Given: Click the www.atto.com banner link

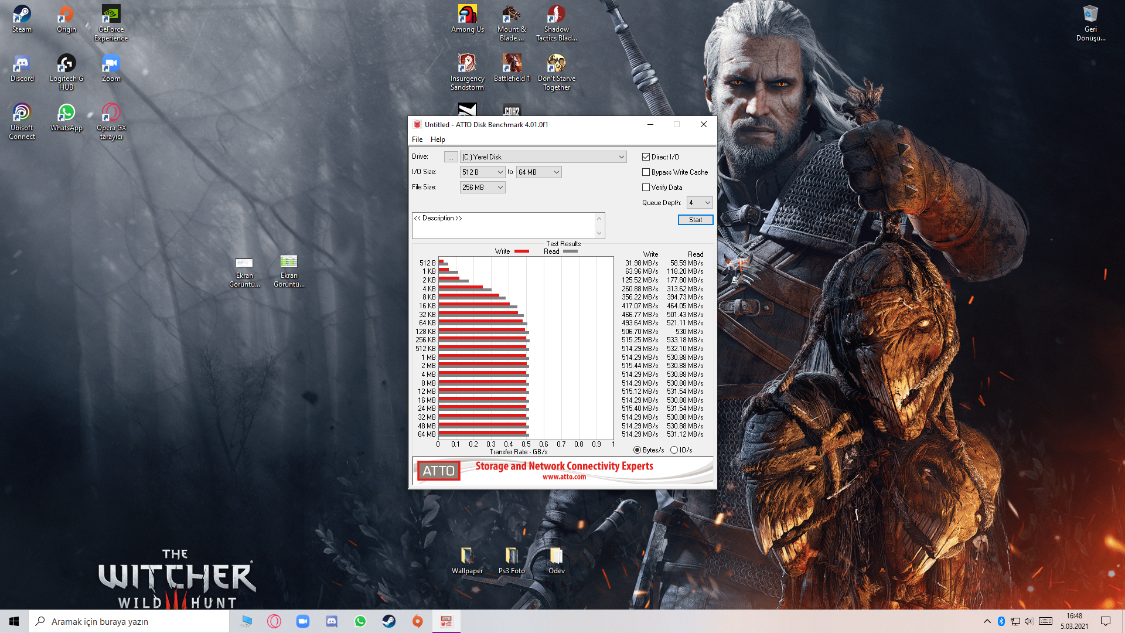Looking at the screenshot, I should pyautogui.click(x=564, y=477).
